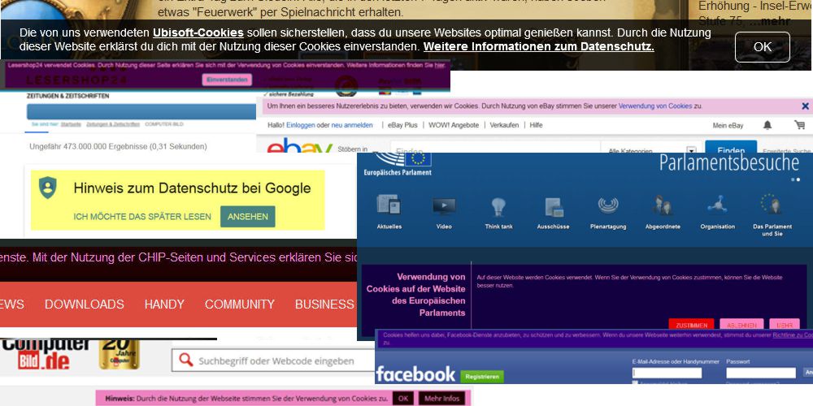Open COMMUNITY in the CHIP navigation
The image size is (813, 406).
tap(240, 304)
